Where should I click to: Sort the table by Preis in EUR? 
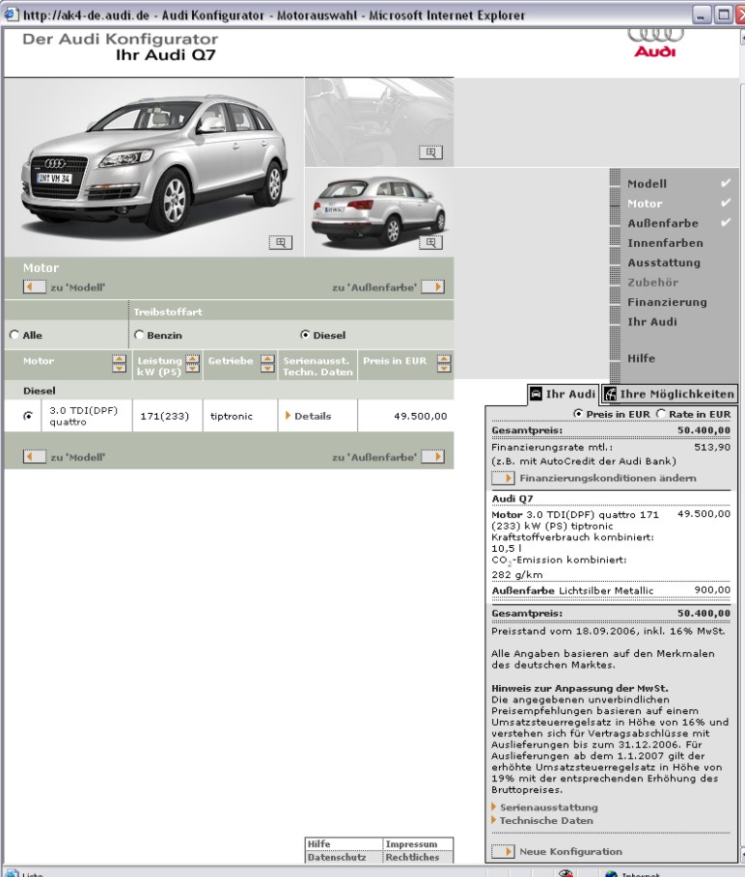point(444,364)
